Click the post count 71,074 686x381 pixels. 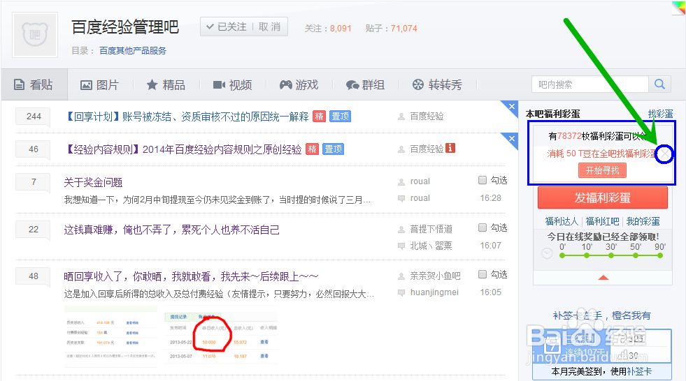[x=403, y=29]
